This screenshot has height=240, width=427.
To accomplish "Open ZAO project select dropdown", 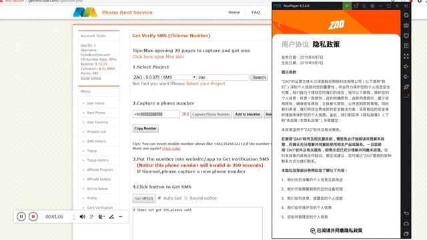I will pos(165,77).
